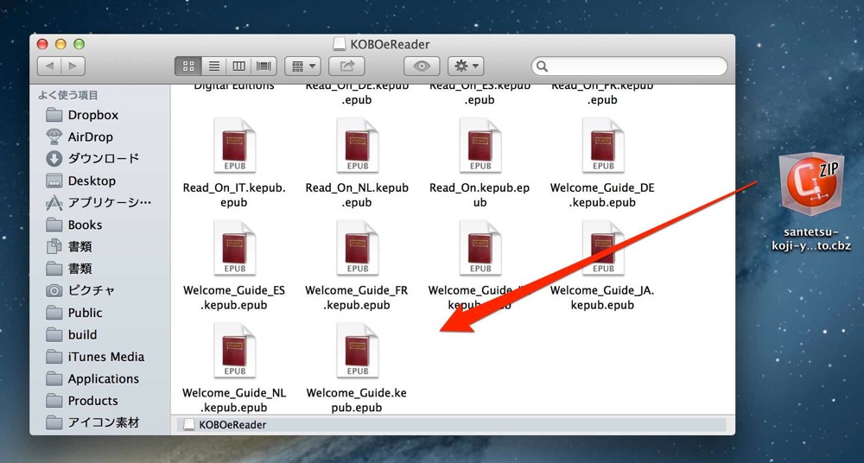
Task: Switch to icon view mode
Action: click(x=187, y=67)
